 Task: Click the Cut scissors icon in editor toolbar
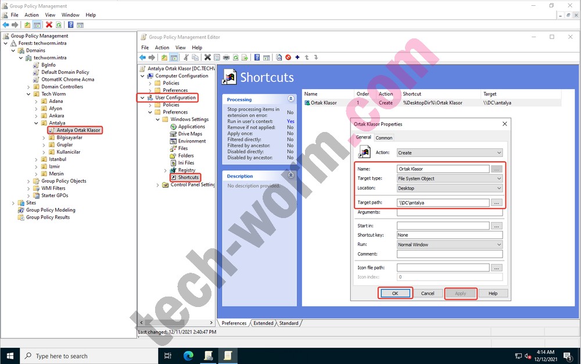click(x=187, y=58)
